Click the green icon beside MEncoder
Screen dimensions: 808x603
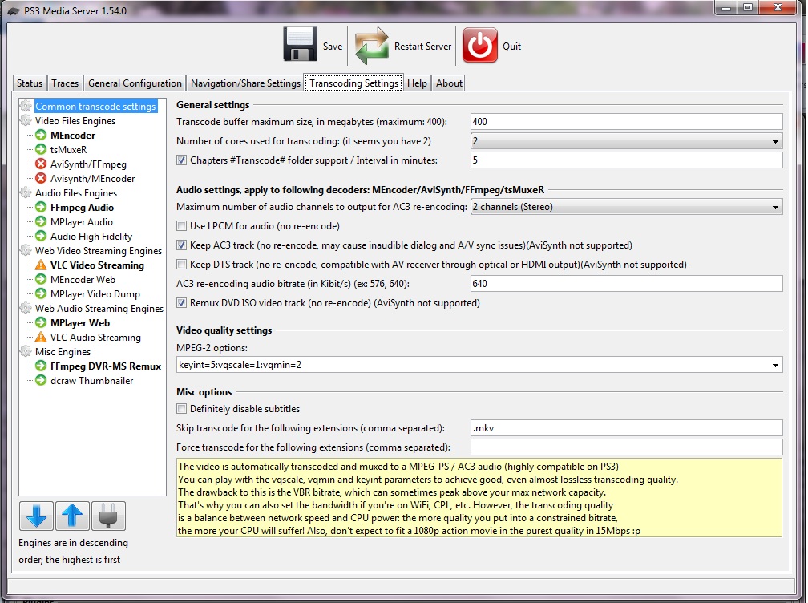41,135
